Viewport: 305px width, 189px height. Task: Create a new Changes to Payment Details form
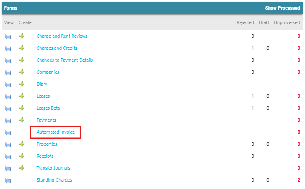pyautogui.click(x=22, y=60)
